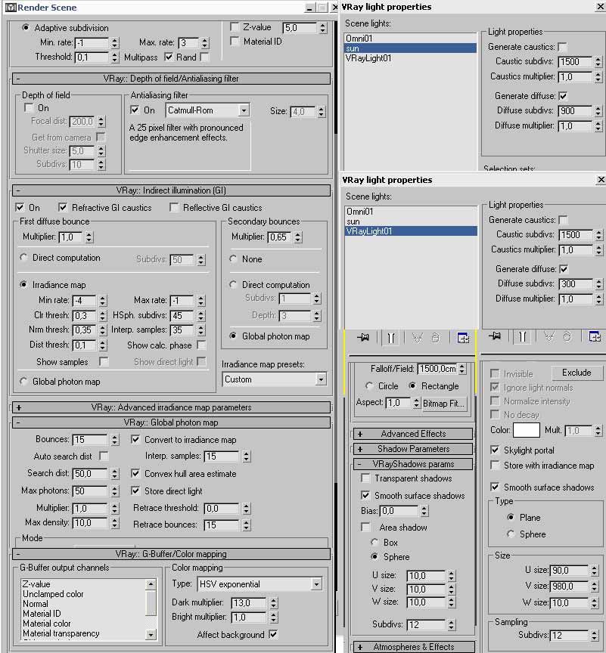
Task: Close the upper VRay light properties window
Action: (601, 7)
